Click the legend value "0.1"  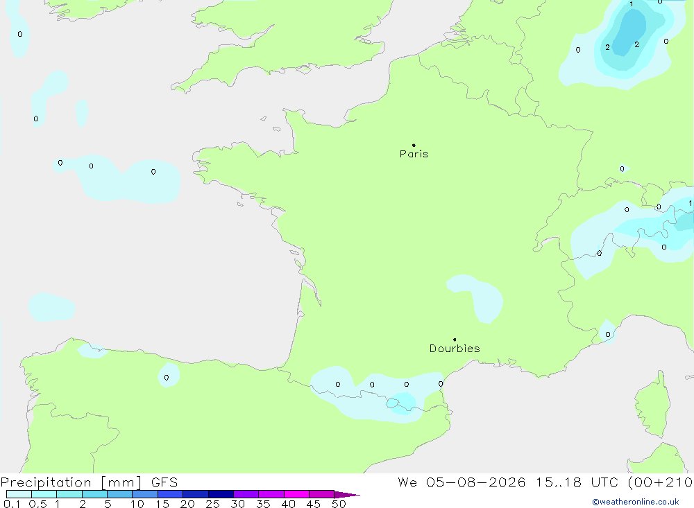12,504
